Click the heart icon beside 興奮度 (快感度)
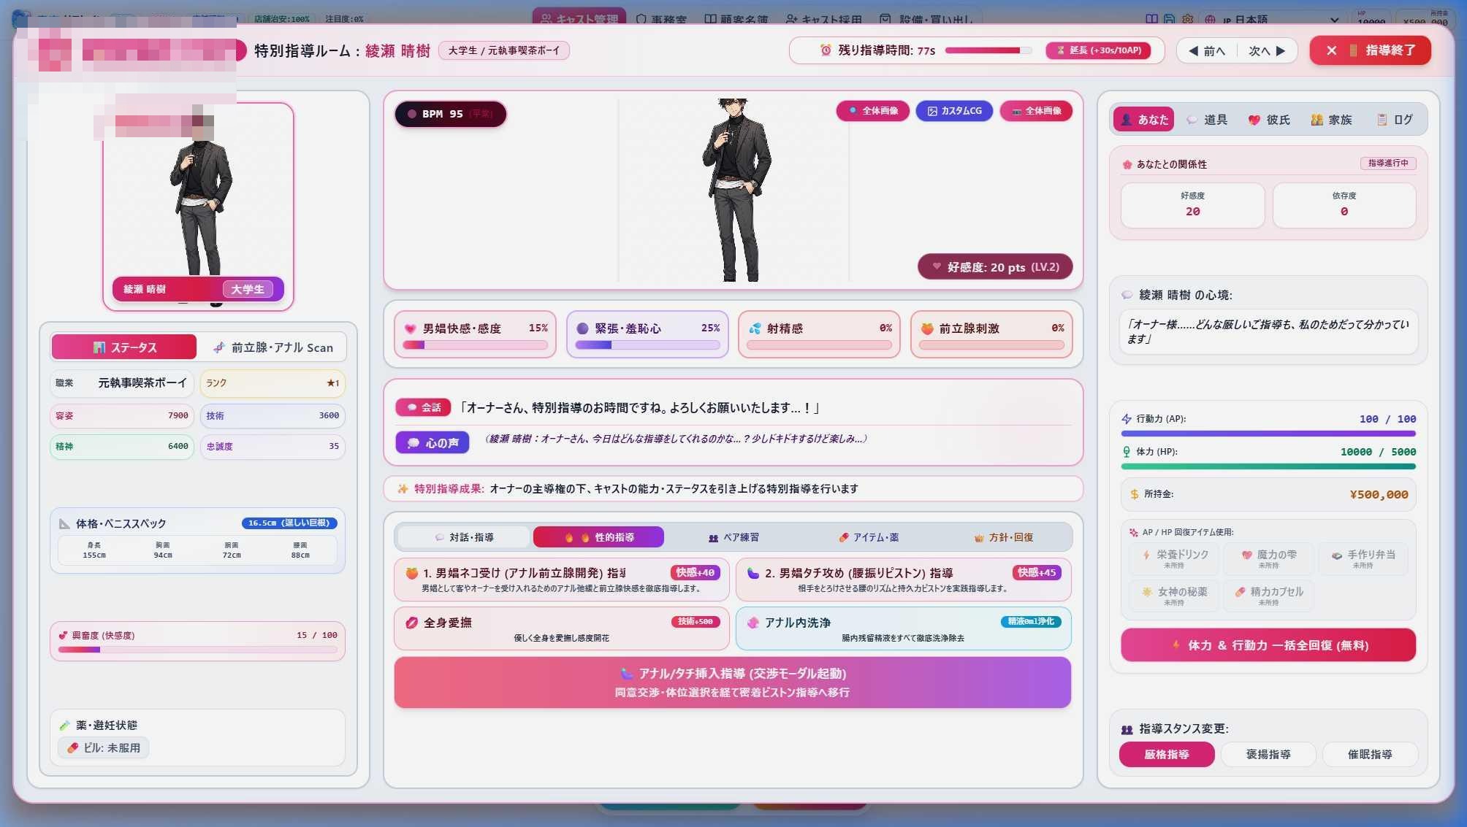 64,635
